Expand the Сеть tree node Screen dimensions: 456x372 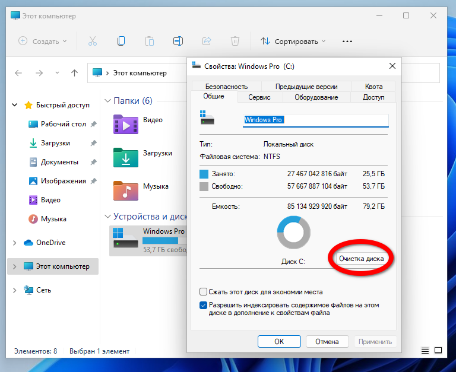click(x=14, y=290)
